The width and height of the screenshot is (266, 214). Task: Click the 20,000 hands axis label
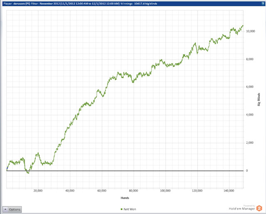(38, 191)
